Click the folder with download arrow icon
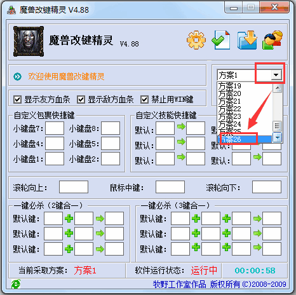The height and width of the screenshot is (295, 296). pos(247,40)
